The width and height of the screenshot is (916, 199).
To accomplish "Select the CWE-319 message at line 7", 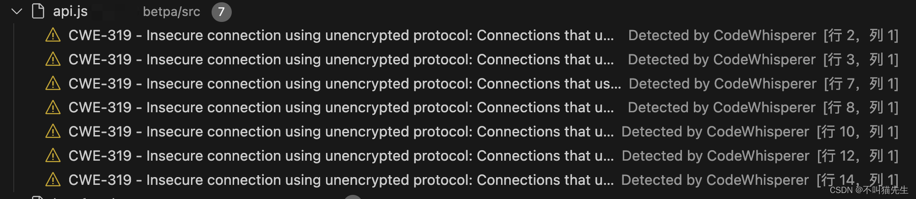I will (344, 84).
